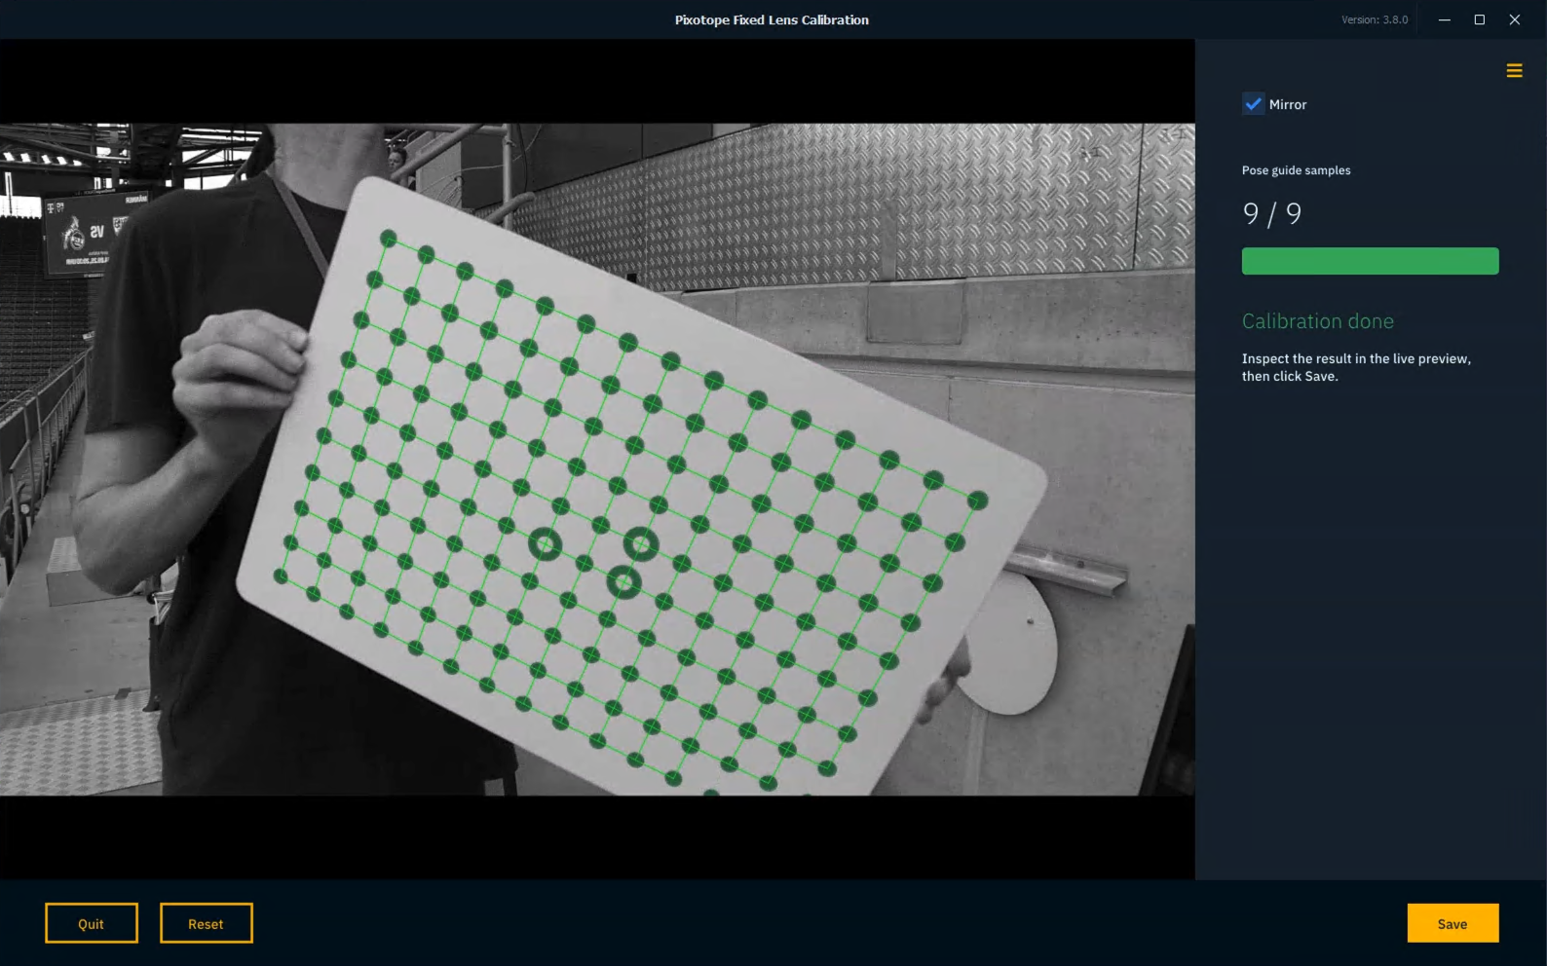Open the hamburger menu icon
Viewport: 1547px width, 966px height.
pos(1514,71)
